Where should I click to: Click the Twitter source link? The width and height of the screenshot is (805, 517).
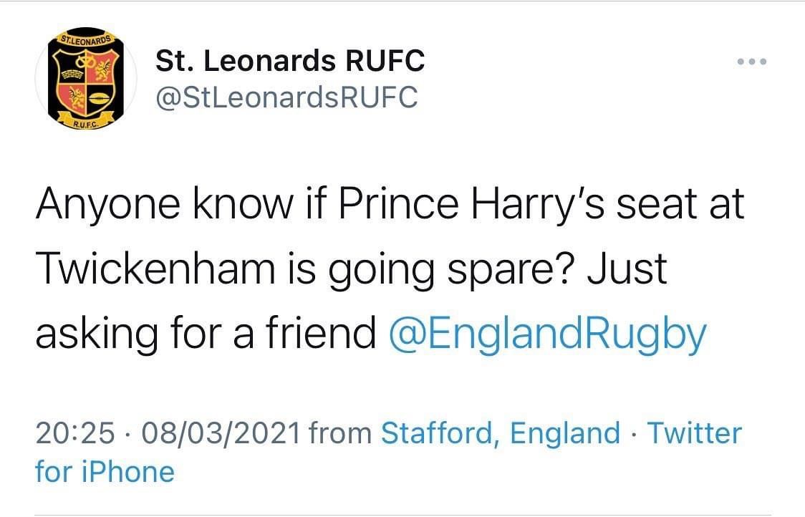(x=694, y=433)
